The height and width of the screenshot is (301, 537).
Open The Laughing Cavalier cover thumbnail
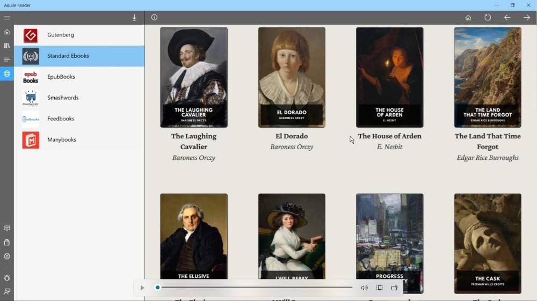tap(194, 77)
